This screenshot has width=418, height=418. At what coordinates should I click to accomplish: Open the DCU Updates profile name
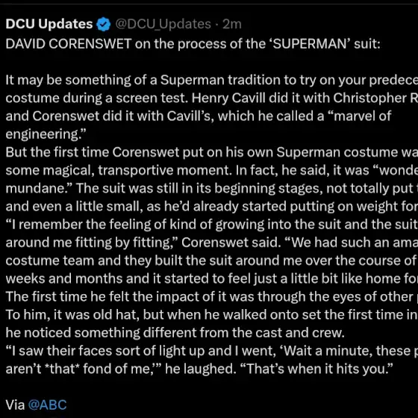[49, 24]
